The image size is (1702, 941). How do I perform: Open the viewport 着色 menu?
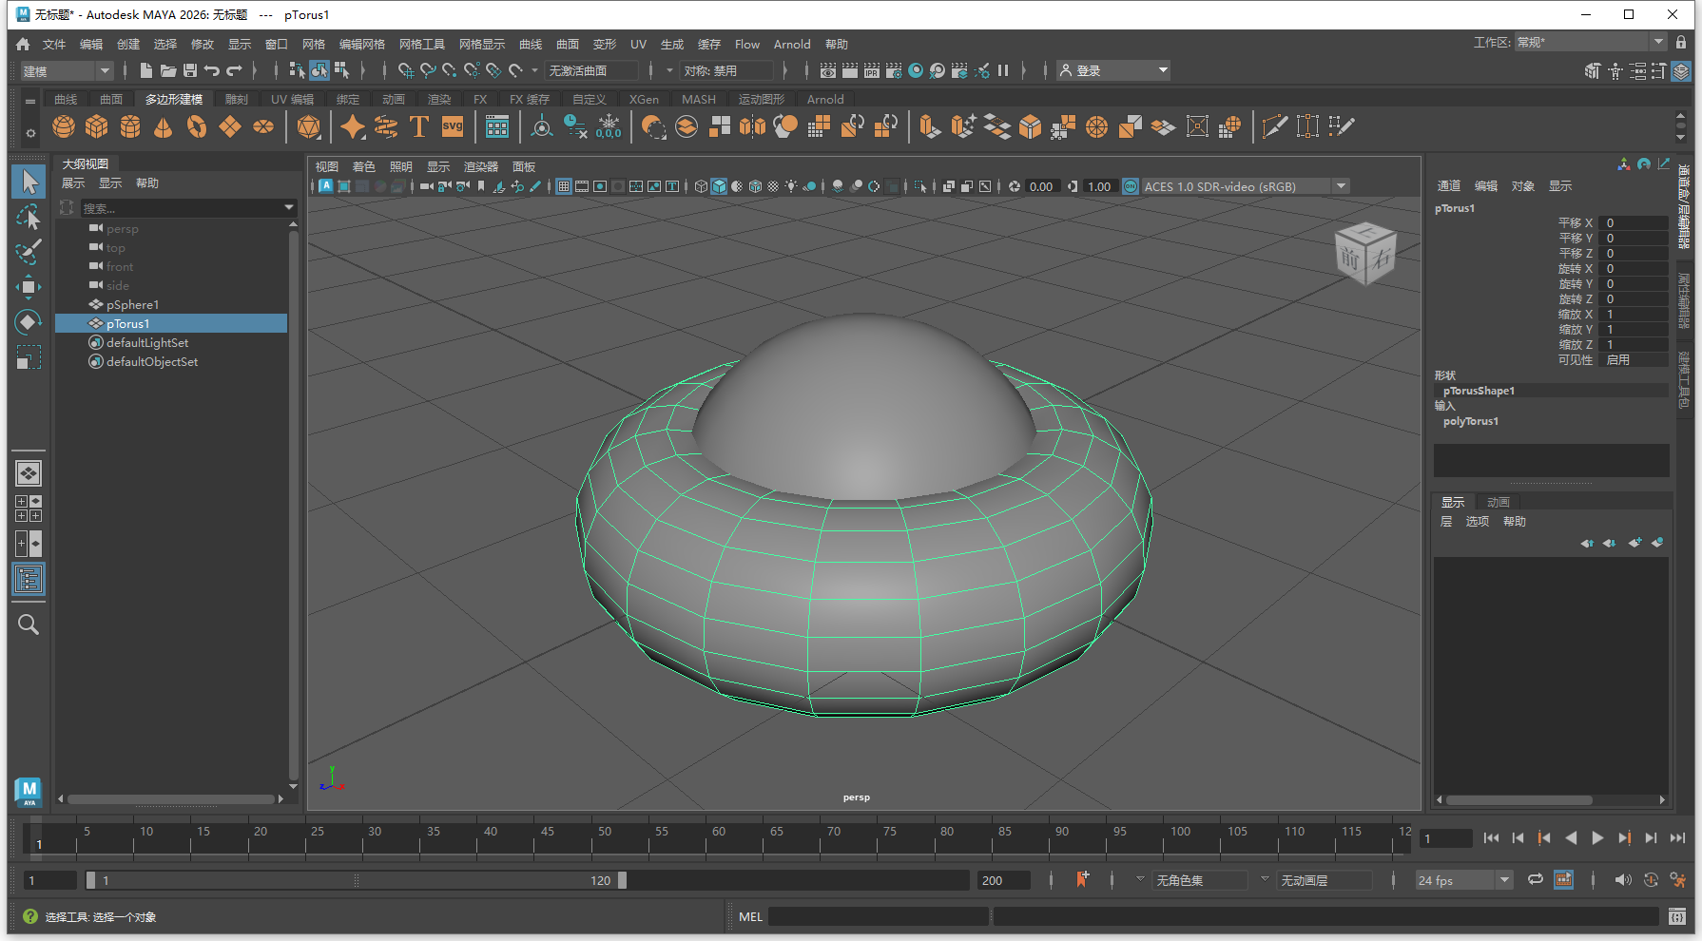click(x=364, y=166)
